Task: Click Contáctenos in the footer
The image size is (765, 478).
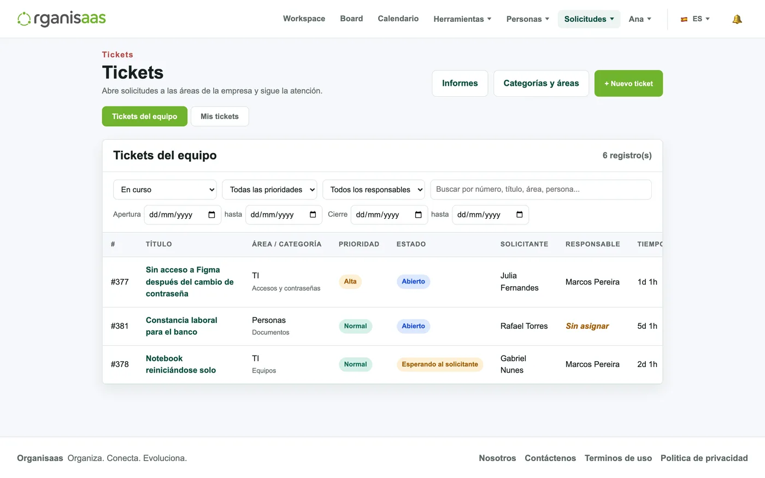Action: click(550, 458)
